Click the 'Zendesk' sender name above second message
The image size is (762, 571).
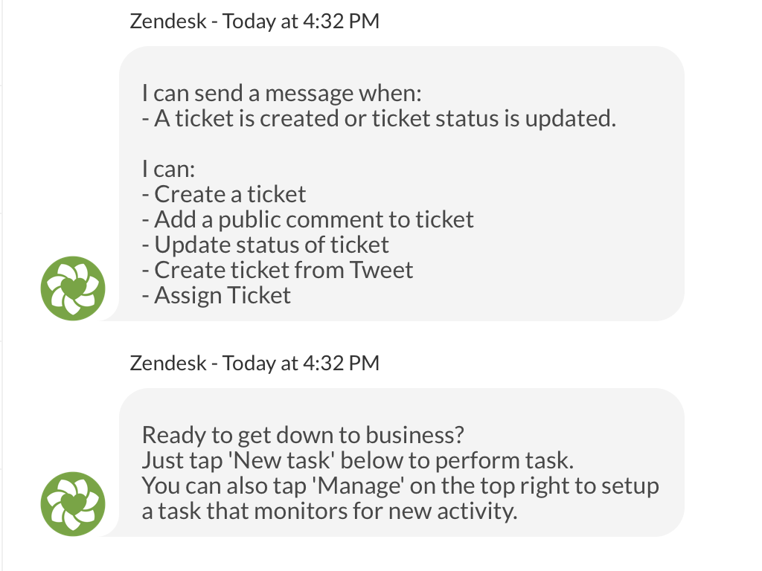tap(167, 363)
